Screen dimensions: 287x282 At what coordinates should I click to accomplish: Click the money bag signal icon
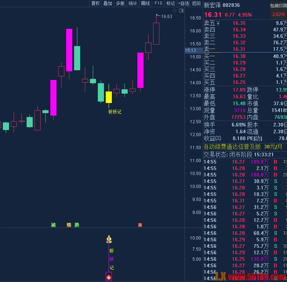point(109,239)
